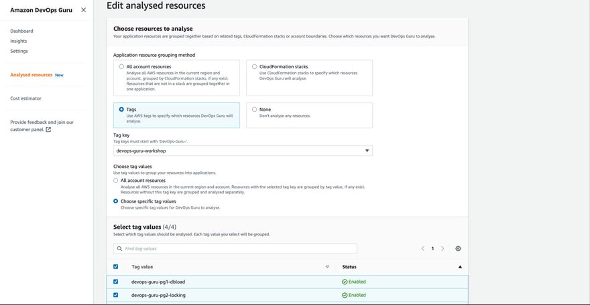Open table preferences gear icon
This screenshot has width=590, height=305.
458,248
